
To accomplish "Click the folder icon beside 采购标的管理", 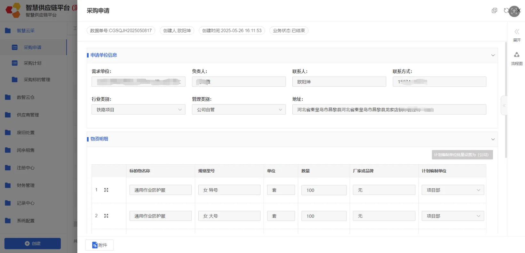I will click(15, 79).
